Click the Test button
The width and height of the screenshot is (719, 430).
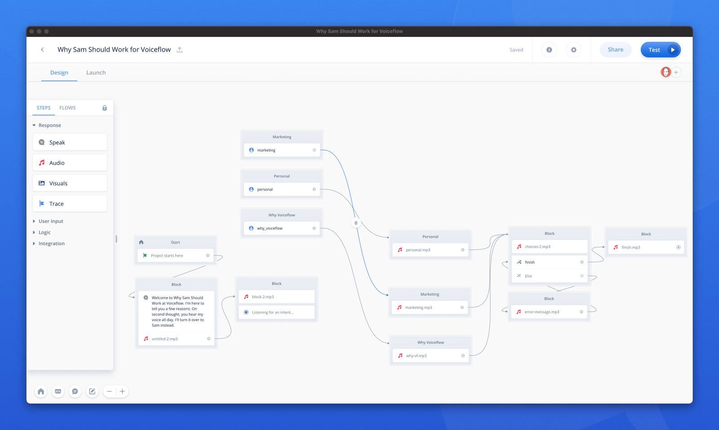pyautogui.click(x=661, y=50)
